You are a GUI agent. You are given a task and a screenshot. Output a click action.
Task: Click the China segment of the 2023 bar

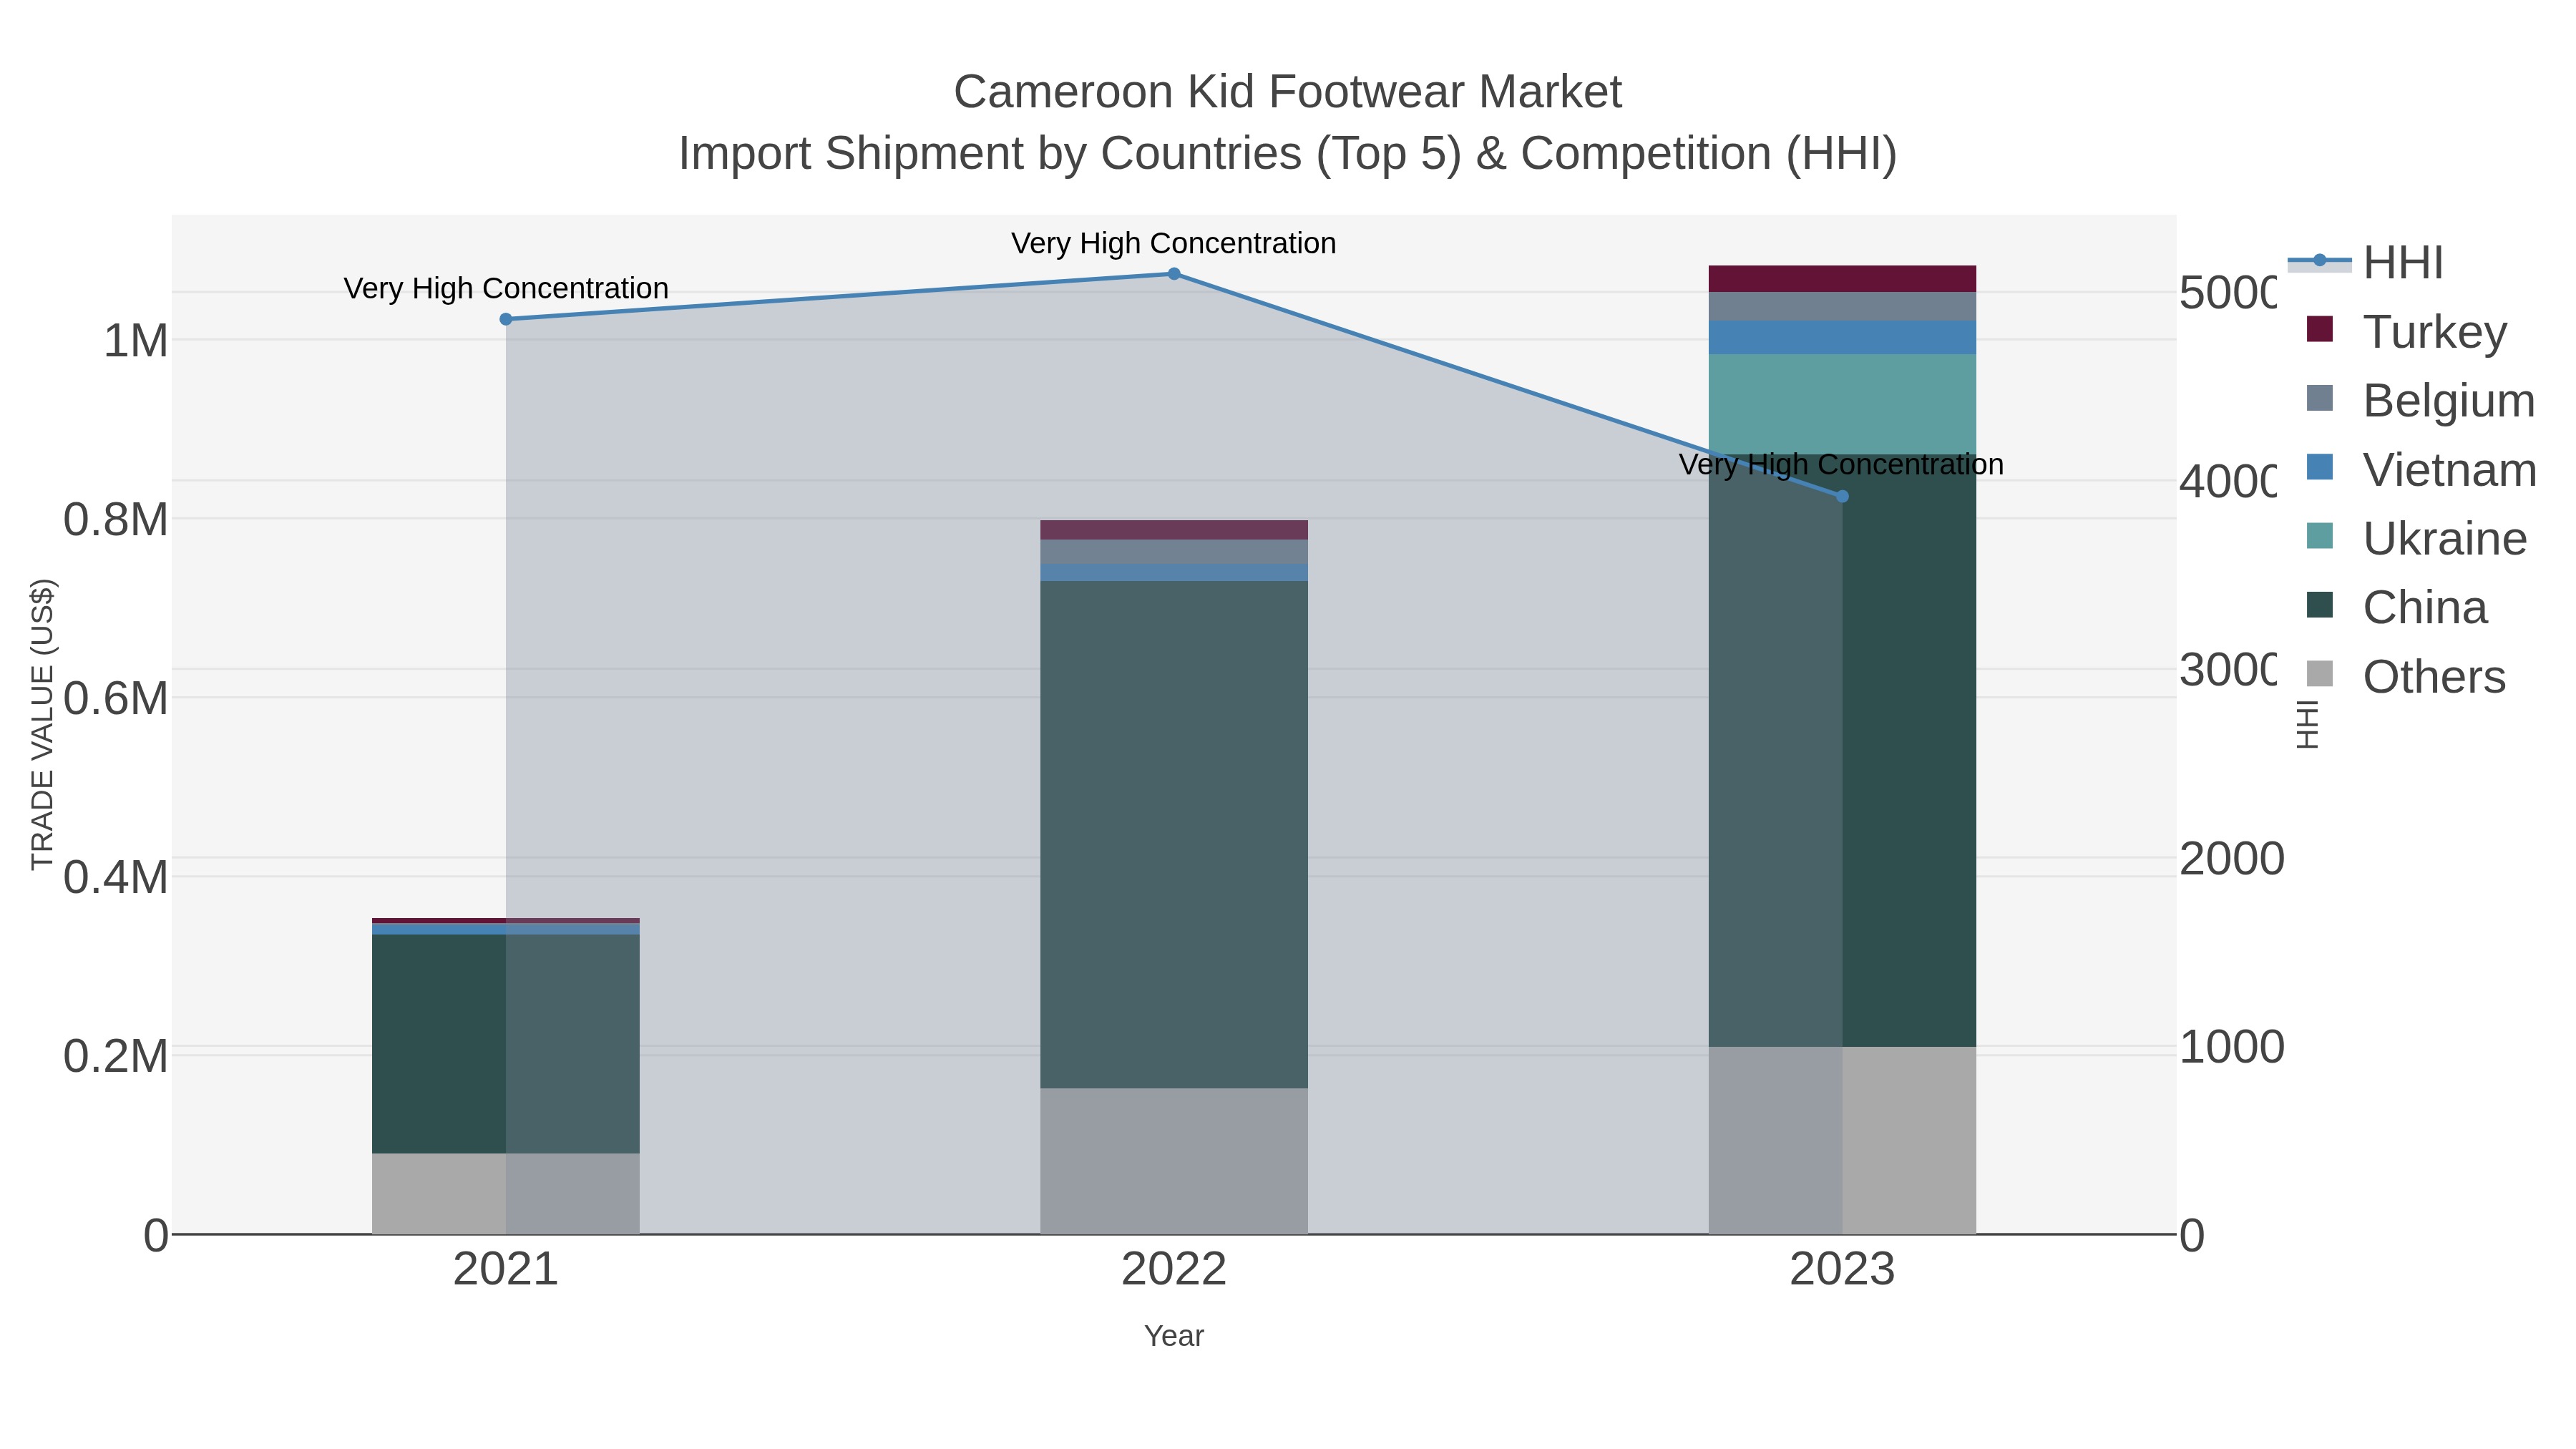click(1842, 750)
